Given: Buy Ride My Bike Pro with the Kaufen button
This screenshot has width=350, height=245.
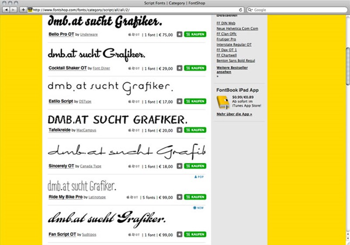Looking at the screenshot, I should pos(195,197).
